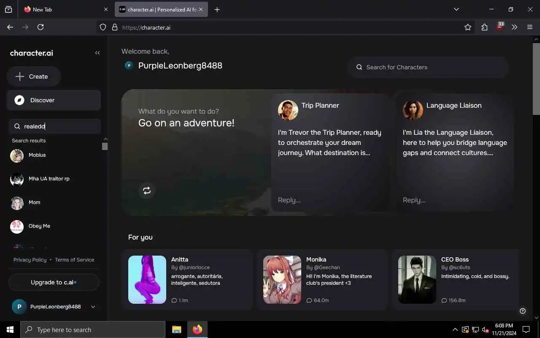The height and width of the screenshot is (338, 540).
Task: Click the shield tracking protection icon
Action: (x=103, y=27)
